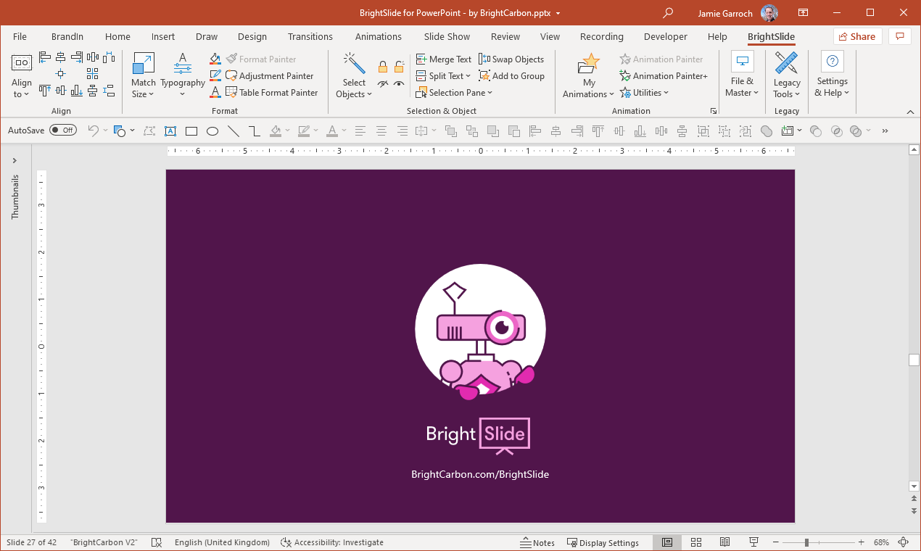The image size is (921, 551).
Task: Toggle the Notes pane in status bar
Action: [x=537, y=542]
